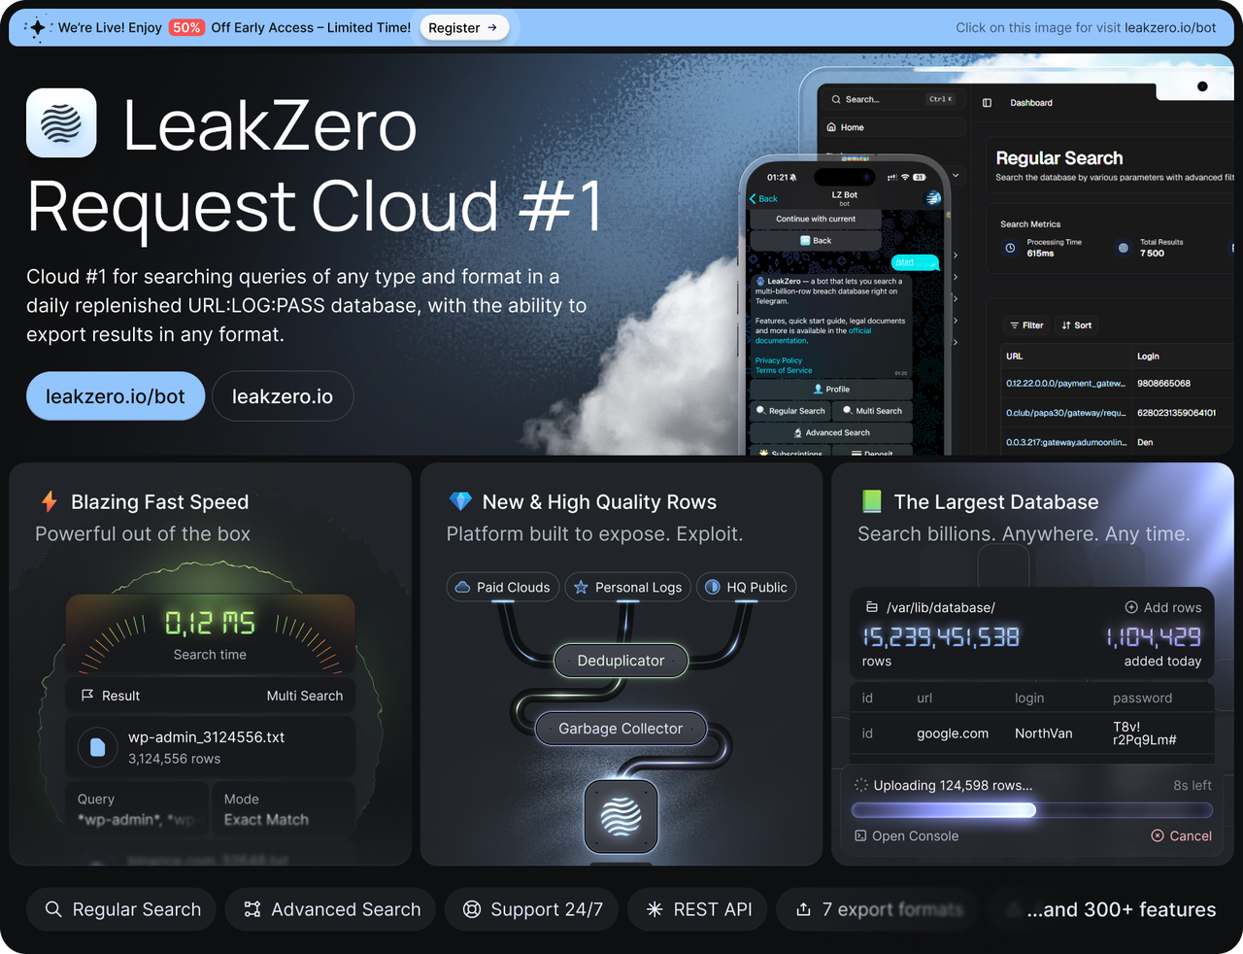Cancel the row upload in progress
The image size is (1243, 954).
1181,835
